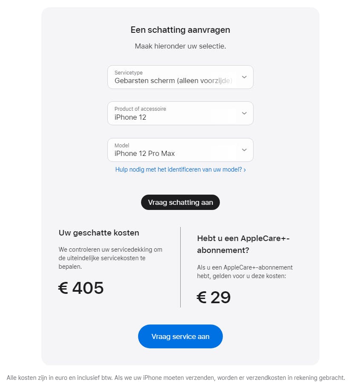
Task: Click the Maak hieronder uw selectie text
Action: (180, 46)
